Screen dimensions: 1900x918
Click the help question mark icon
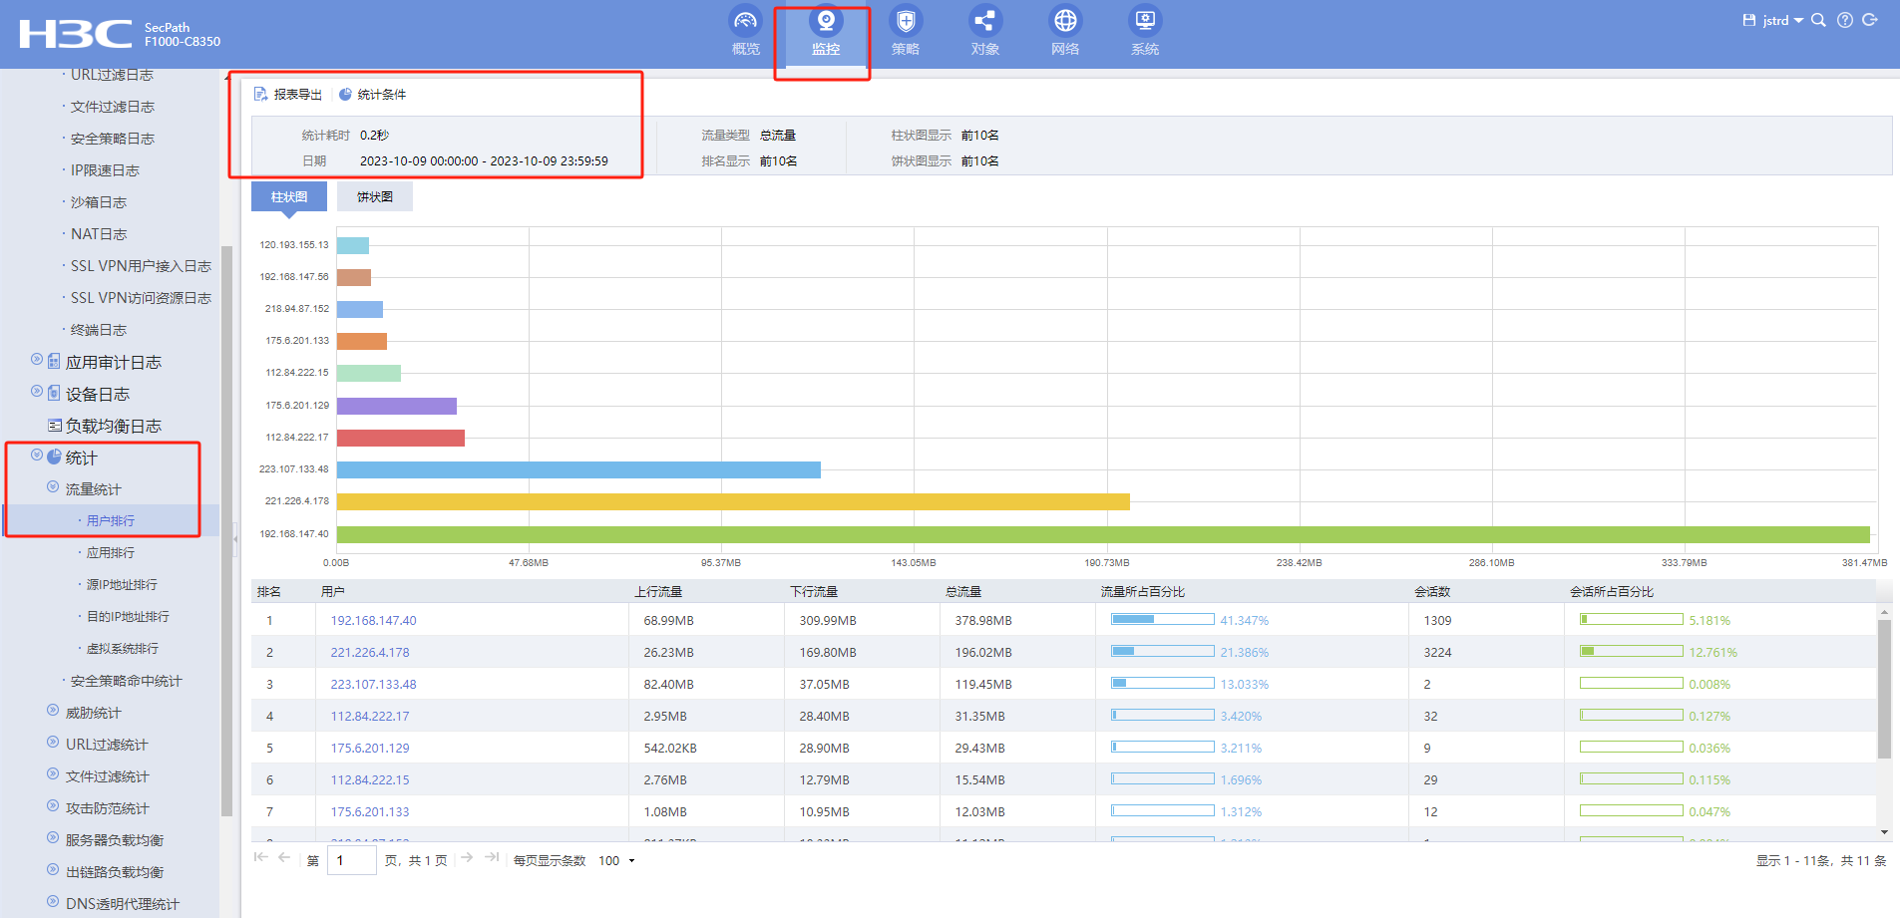[1844, 20]
